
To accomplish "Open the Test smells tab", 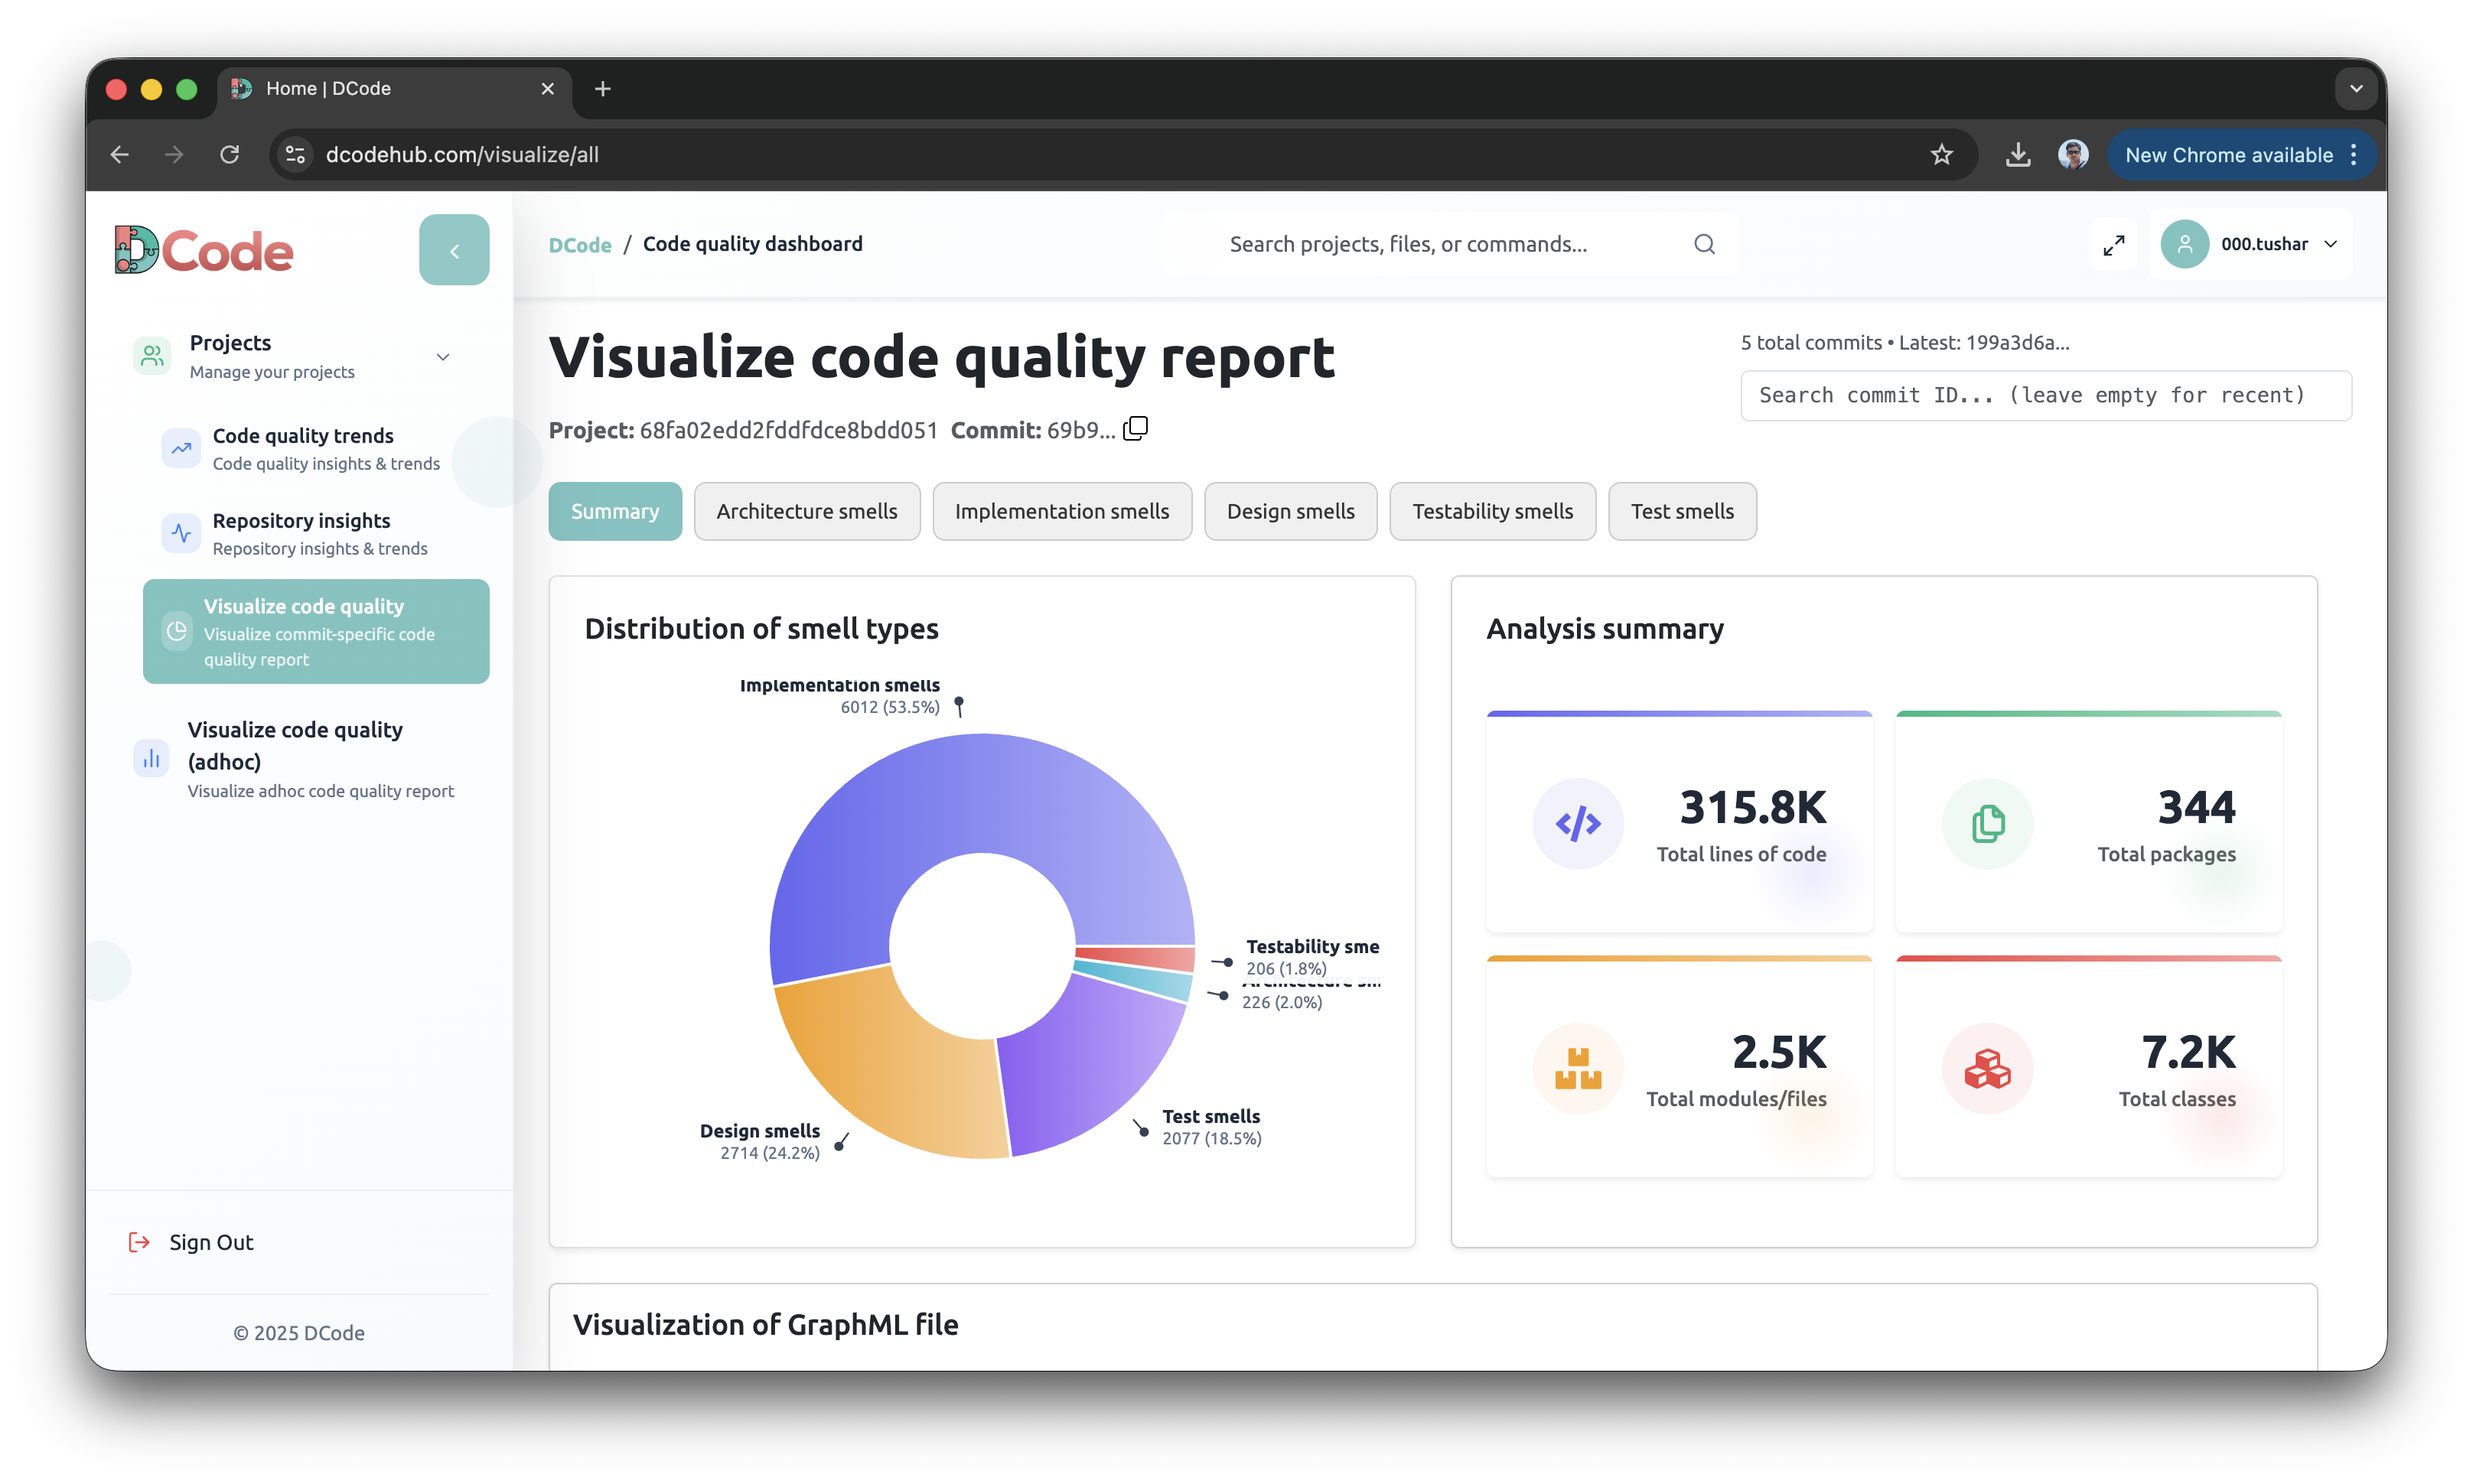I will point(1682,511).
